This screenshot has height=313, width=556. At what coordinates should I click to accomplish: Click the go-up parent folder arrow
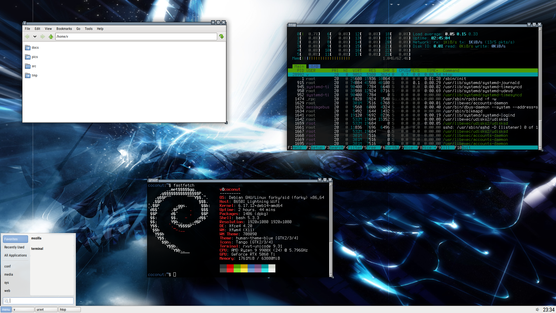click(51, 37)
